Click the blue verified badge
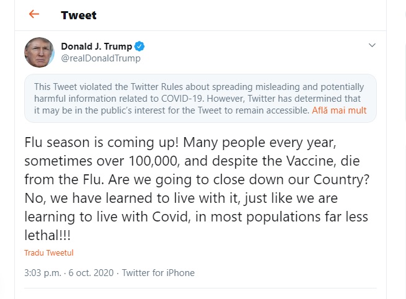 tap(140, 47)
